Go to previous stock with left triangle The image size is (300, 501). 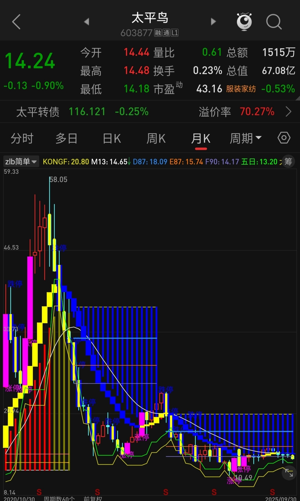click(x=87, y=22)
